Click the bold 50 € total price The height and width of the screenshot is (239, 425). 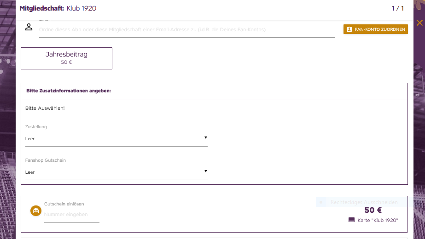coord(373,210)
